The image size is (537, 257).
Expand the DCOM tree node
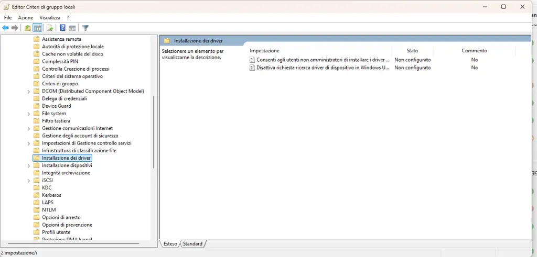pyautogui.click(x=29, y=91)
